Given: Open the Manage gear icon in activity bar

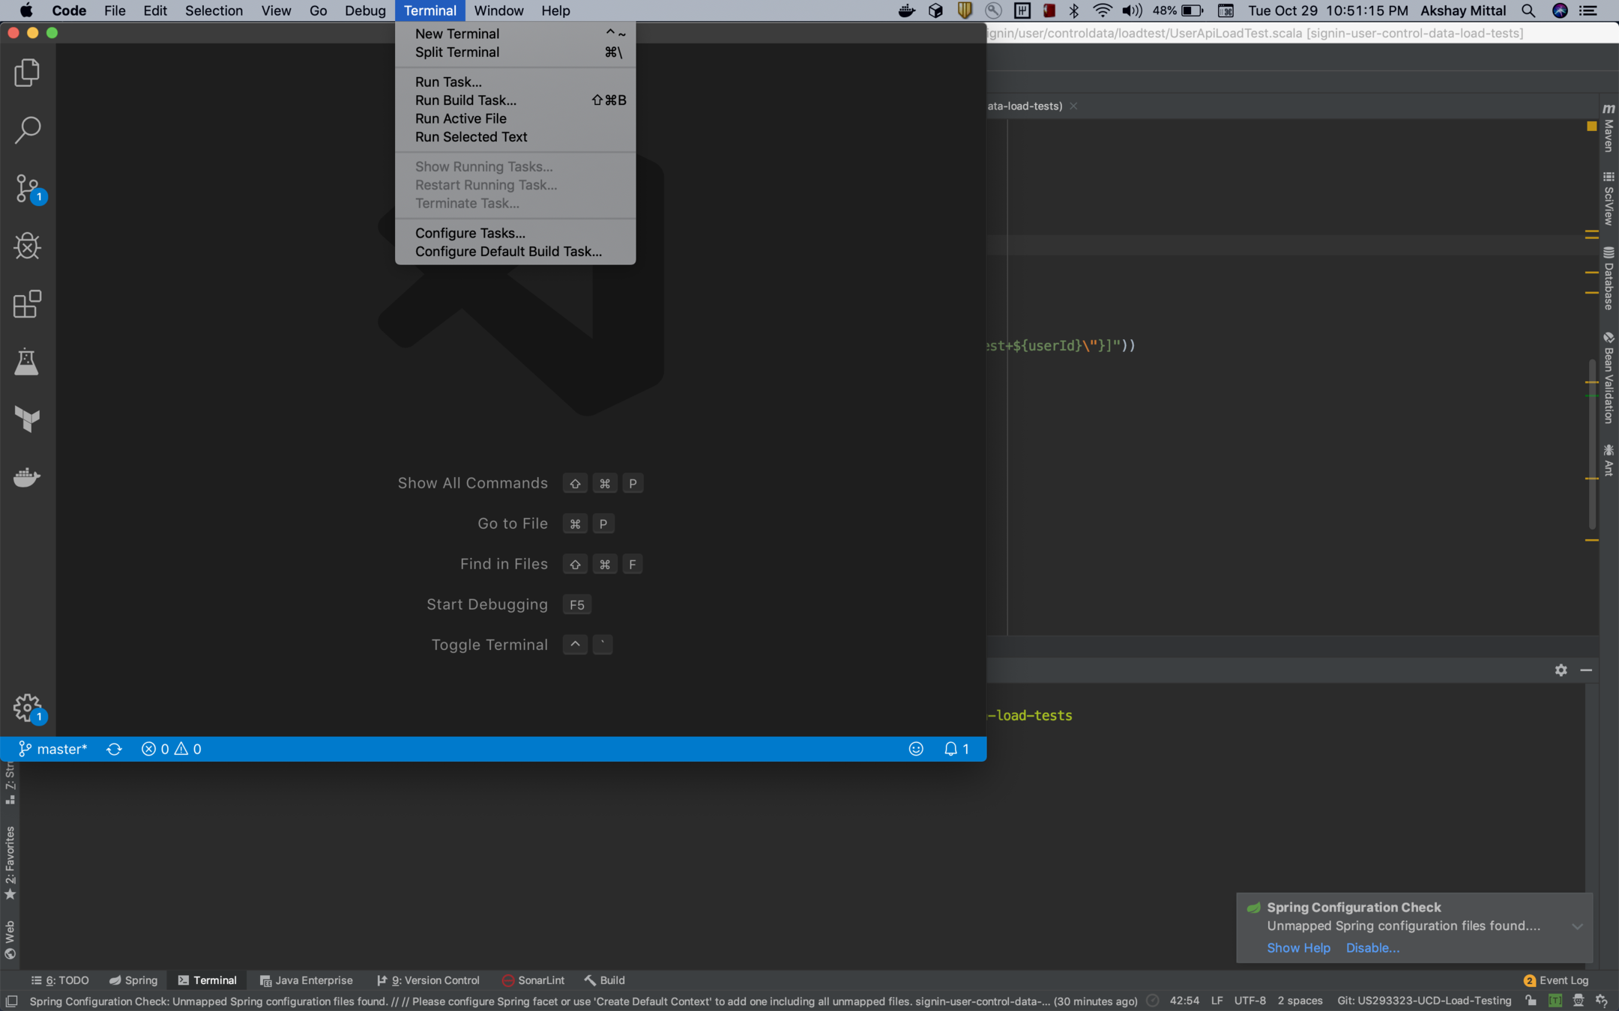Looking at the screenshot, I should pos(27,707).
